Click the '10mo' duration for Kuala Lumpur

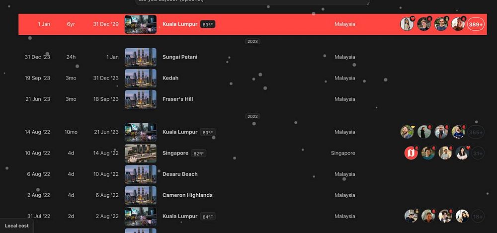(x=71, y=132)
